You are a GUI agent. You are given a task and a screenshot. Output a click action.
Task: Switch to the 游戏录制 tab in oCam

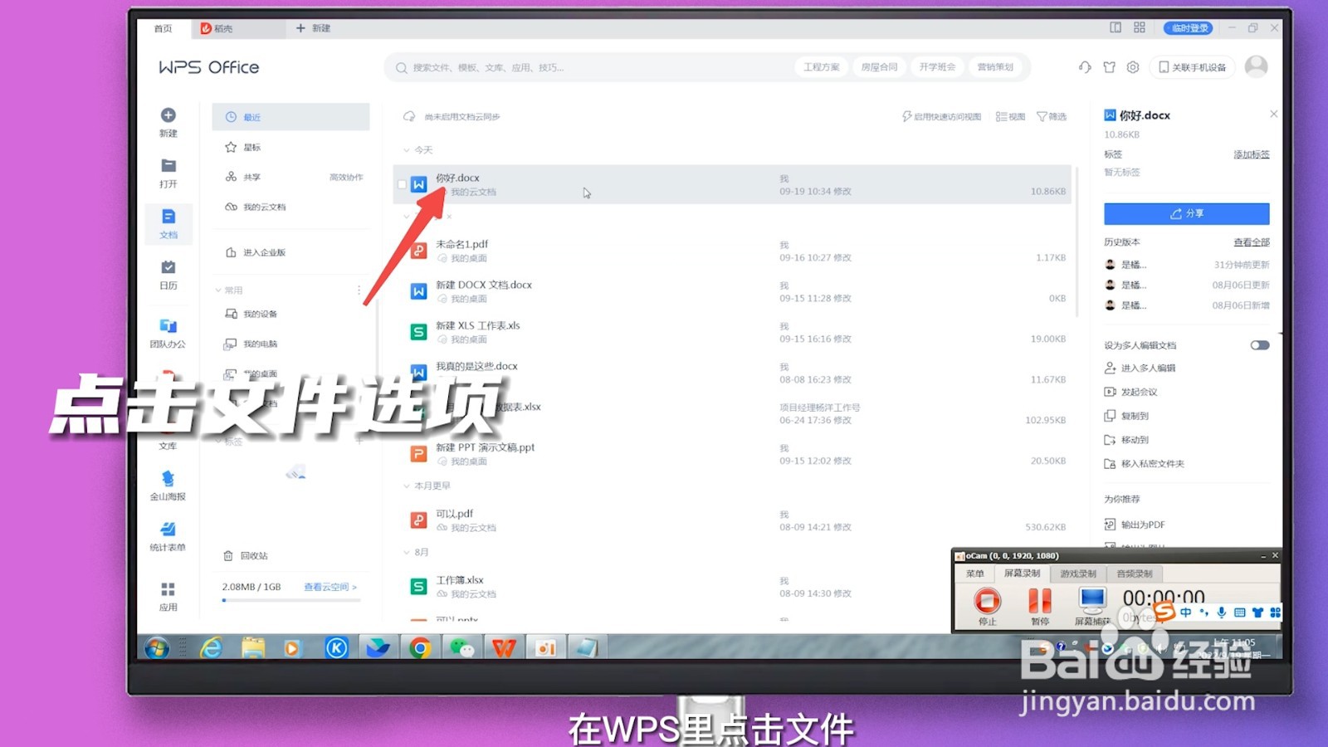click(x=1078, y=574)
